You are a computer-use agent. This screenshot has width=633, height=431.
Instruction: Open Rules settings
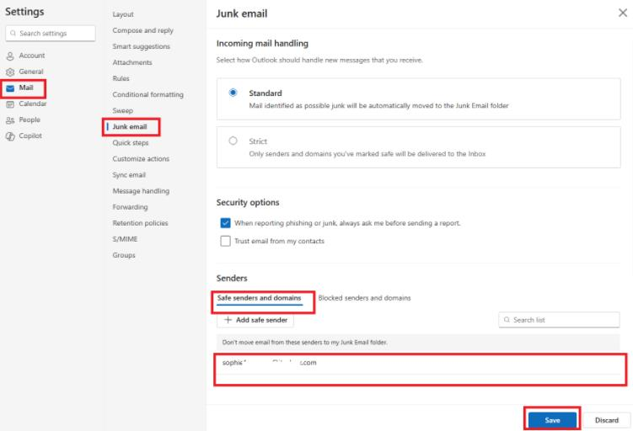click(x=121, y=78)
